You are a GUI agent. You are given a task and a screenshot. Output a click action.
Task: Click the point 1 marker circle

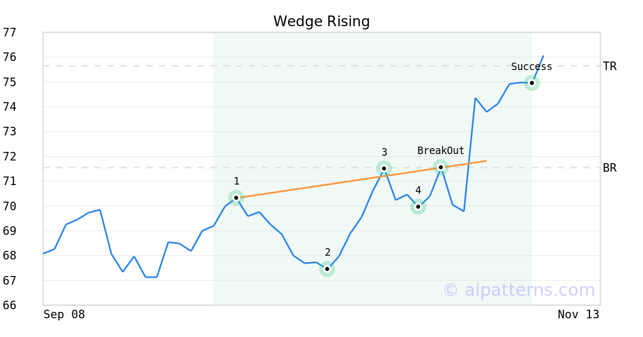(x=236, y=197)
